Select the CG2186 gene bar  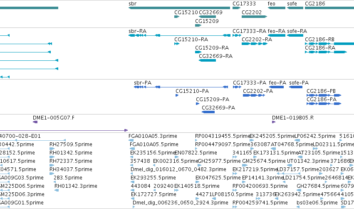point(329,8)
